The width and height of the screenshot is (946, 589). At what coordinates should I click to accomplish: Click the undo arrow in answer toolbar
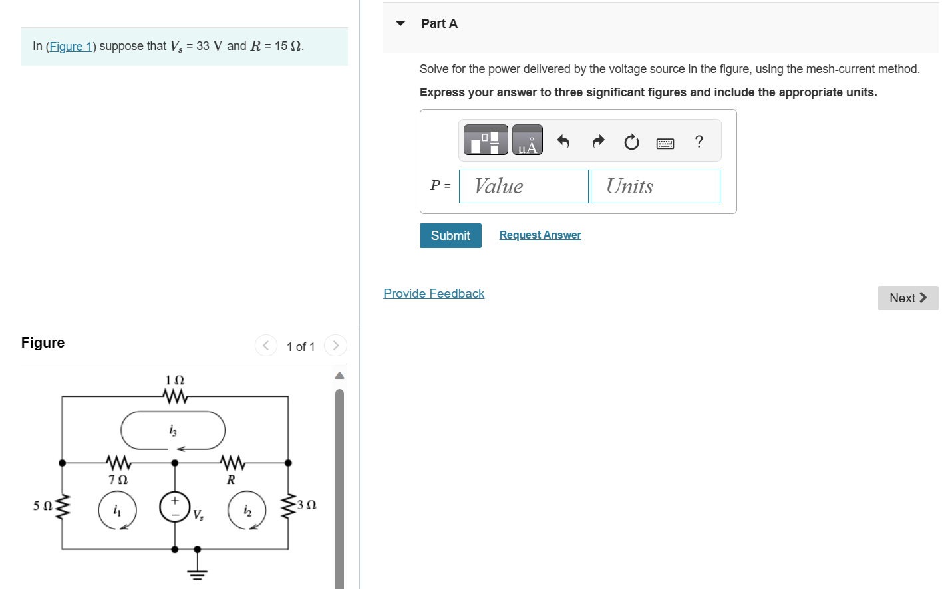tap(563, 141)
